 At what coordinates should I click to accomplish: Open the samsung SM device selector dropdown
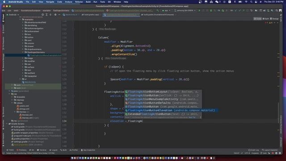point(185,11)
